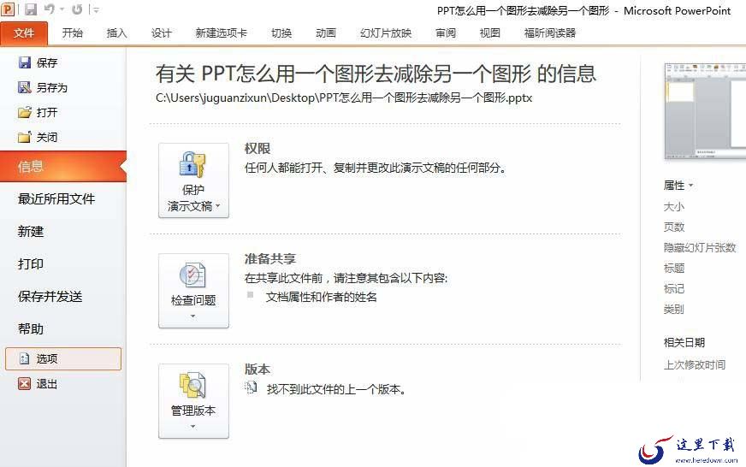
Task: Click the presentation preview thumbnail
Action: coord(705,111)
